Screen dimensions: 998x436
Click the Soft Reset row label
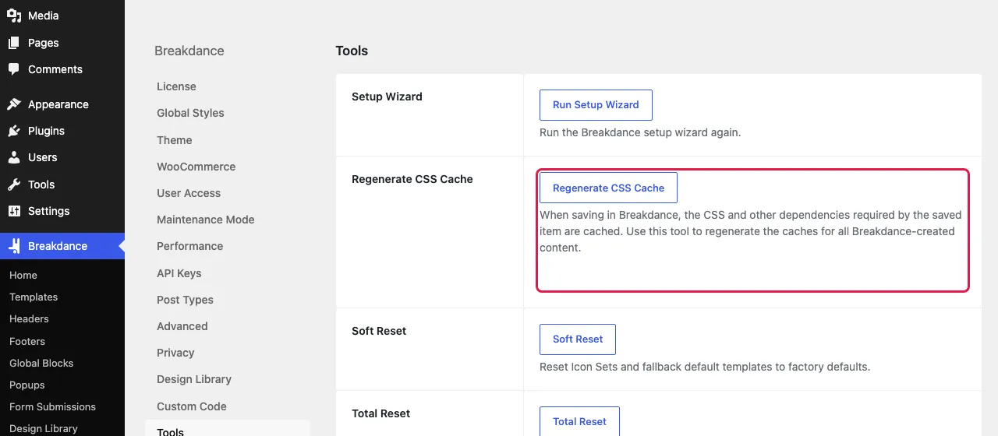tap(379, 331)
